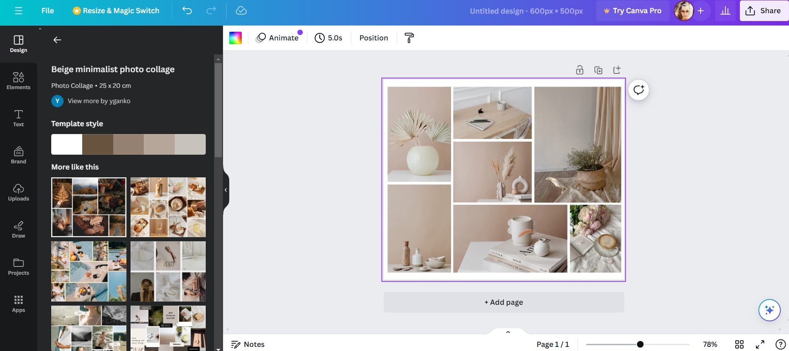Click the Add page button

504,302
